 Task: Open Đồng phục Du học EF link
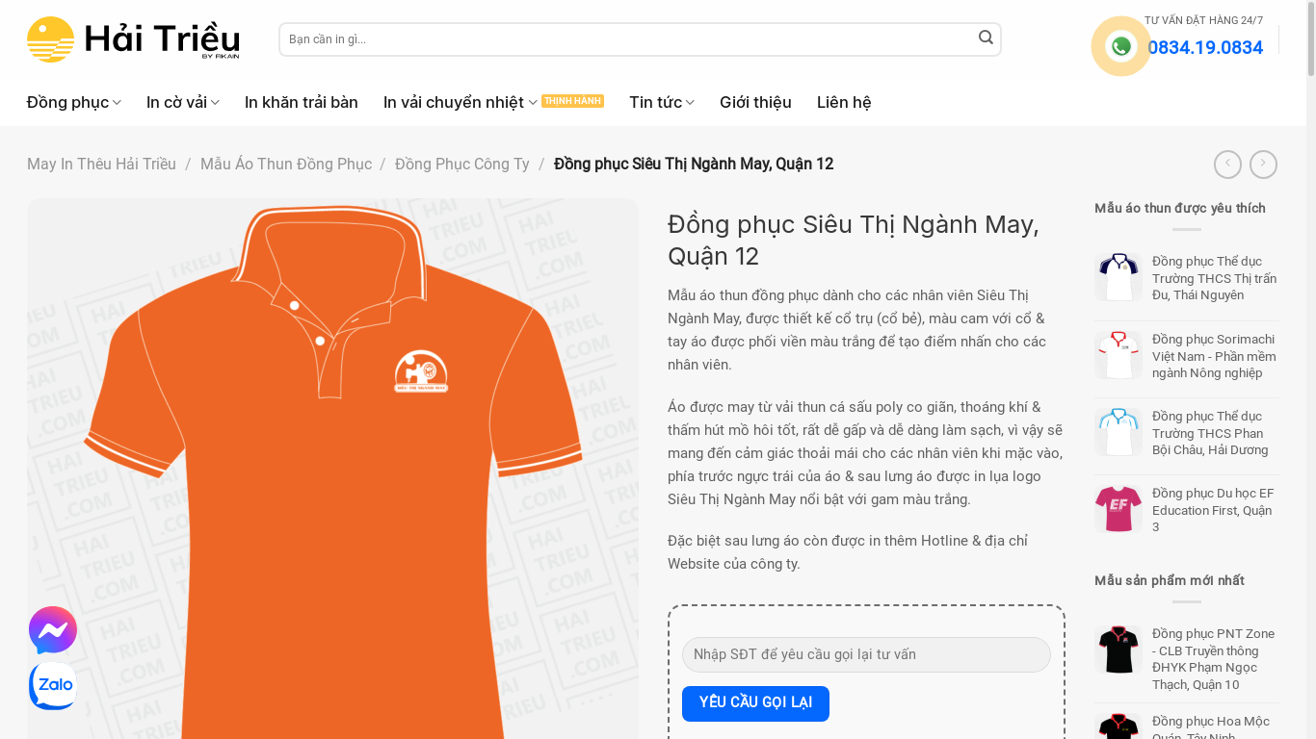click(x=1213, y=510)
